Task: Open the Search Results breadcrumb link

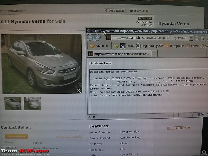Action: (14, 10)
